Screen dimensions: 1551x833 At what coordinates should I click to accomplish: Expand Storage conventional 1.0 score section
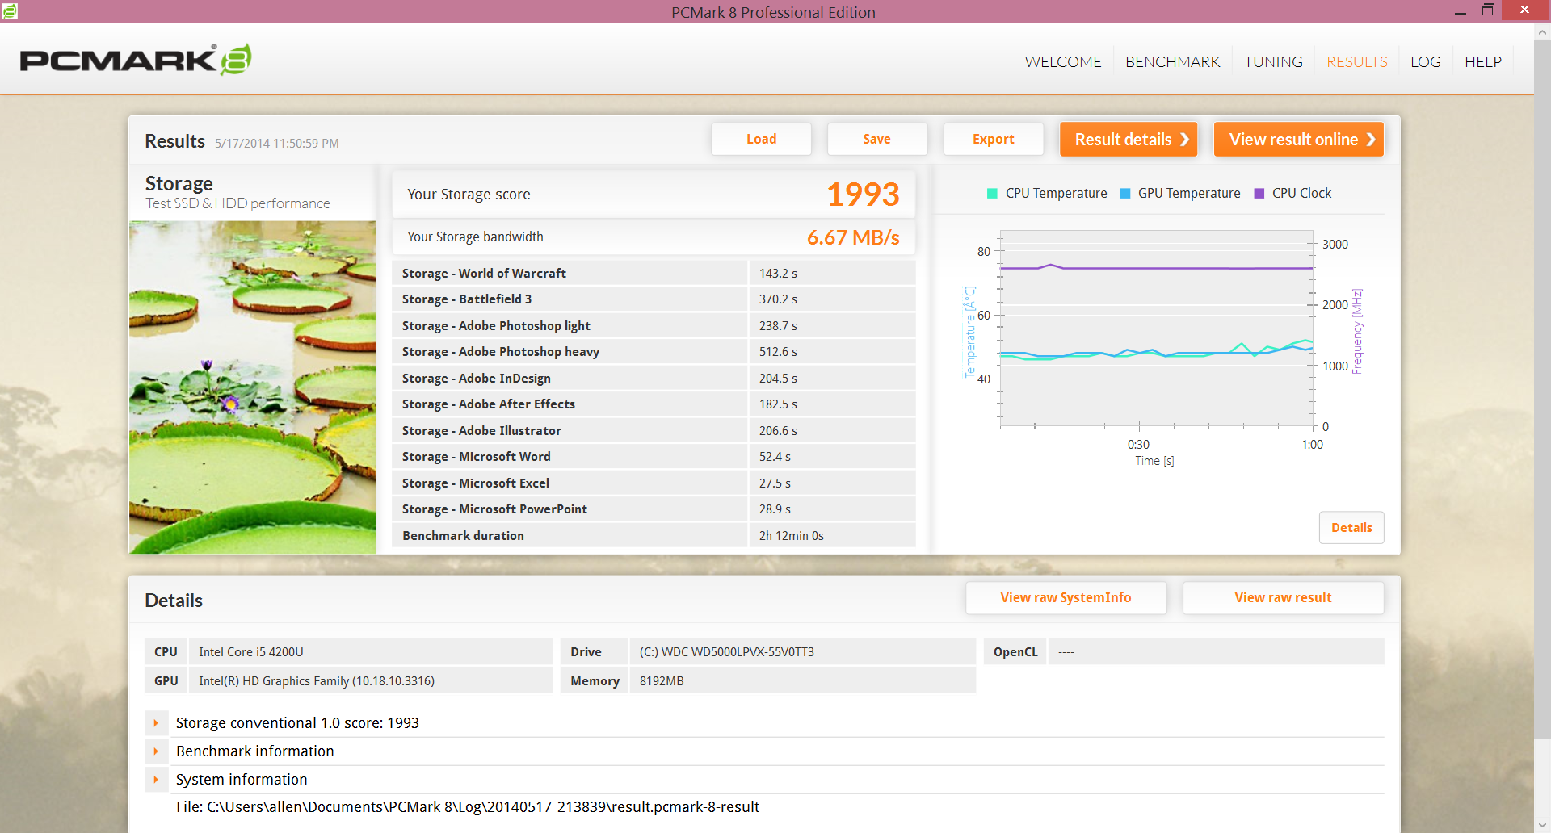[156, 722]
